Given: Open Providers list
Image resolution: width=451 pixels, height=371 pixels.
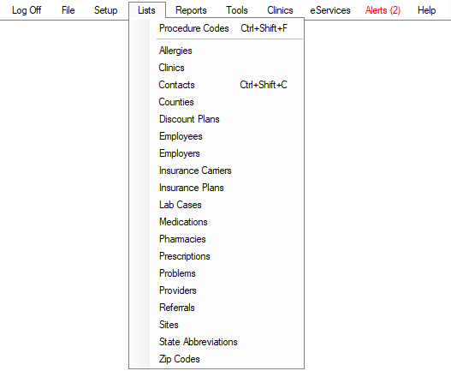Looking at the screenshot, I should 217,290.
